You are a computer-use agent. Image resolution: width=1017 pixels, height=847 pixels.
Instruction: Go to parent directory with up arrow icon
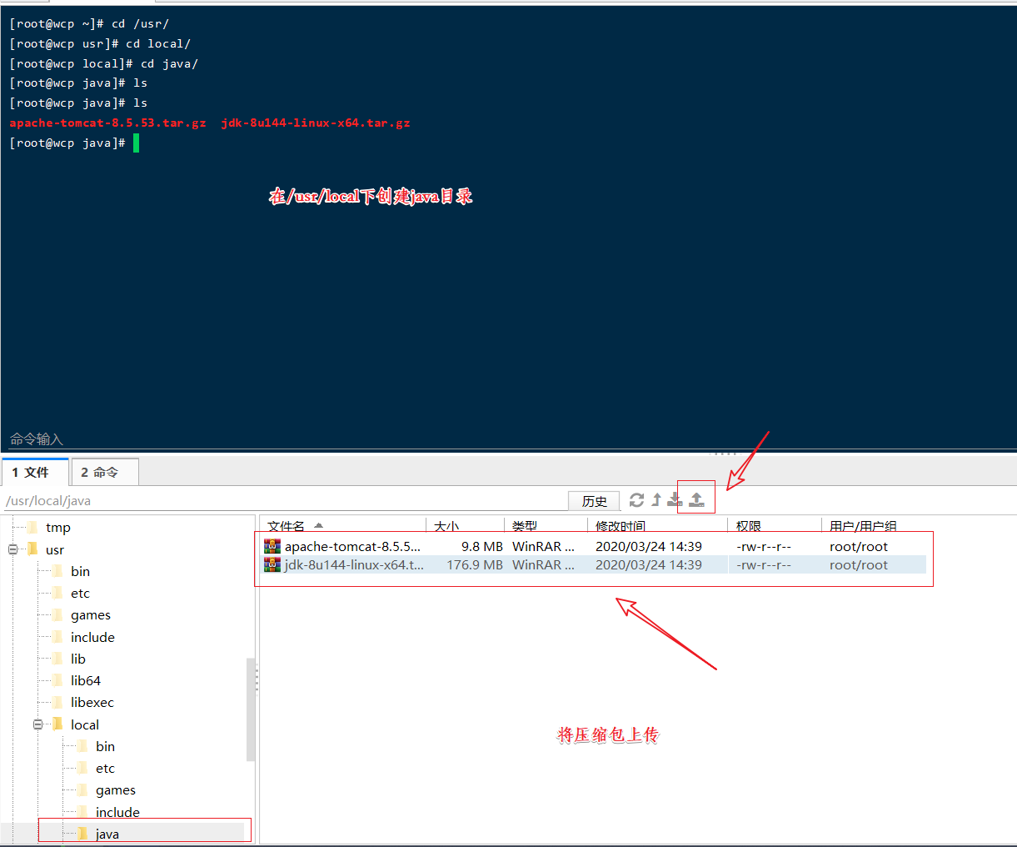(656, 500)
